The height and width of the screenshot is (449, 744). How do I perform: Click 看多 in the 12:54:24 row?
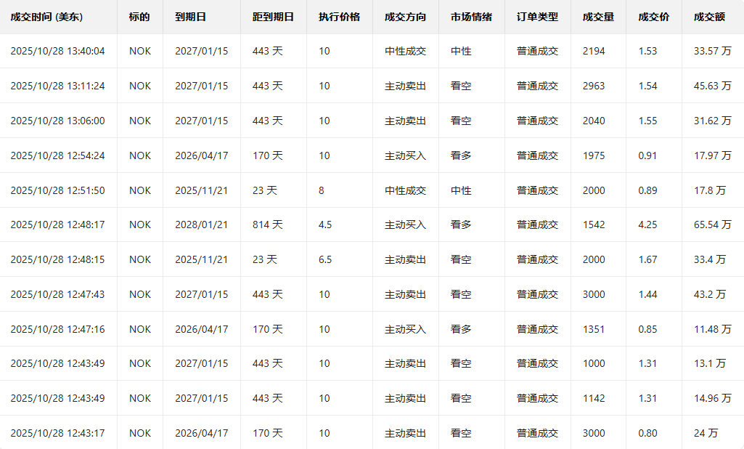461,155
